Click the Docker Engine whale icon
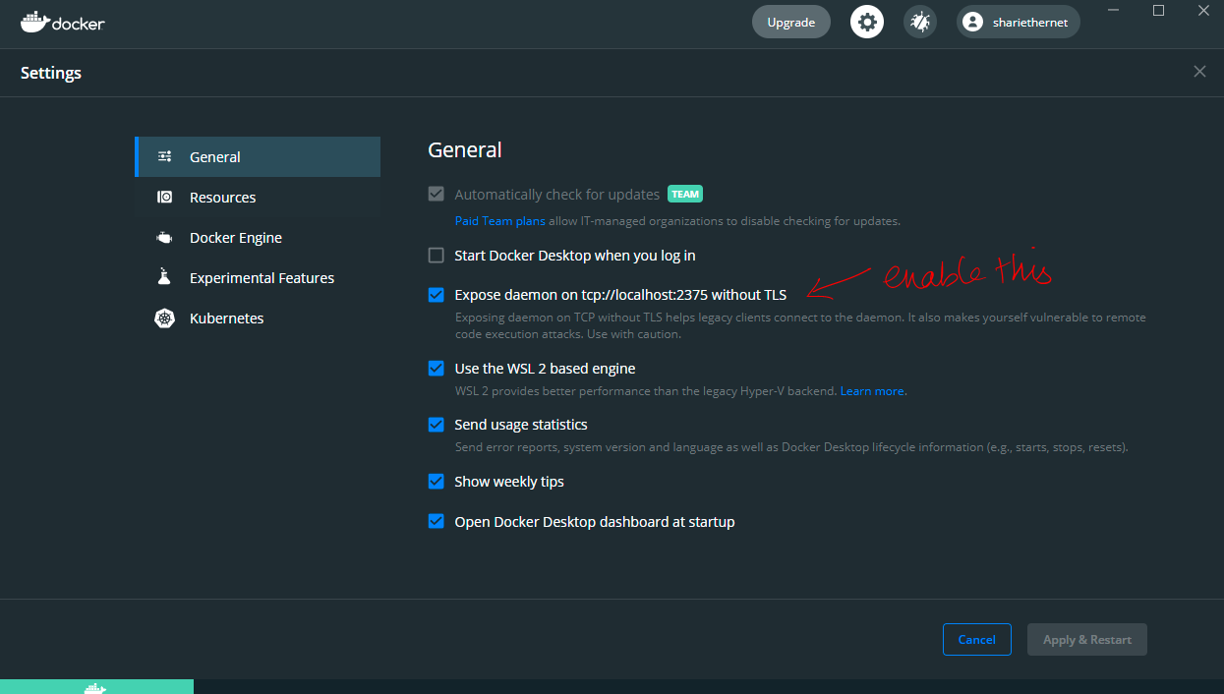 tap(165, 237)
